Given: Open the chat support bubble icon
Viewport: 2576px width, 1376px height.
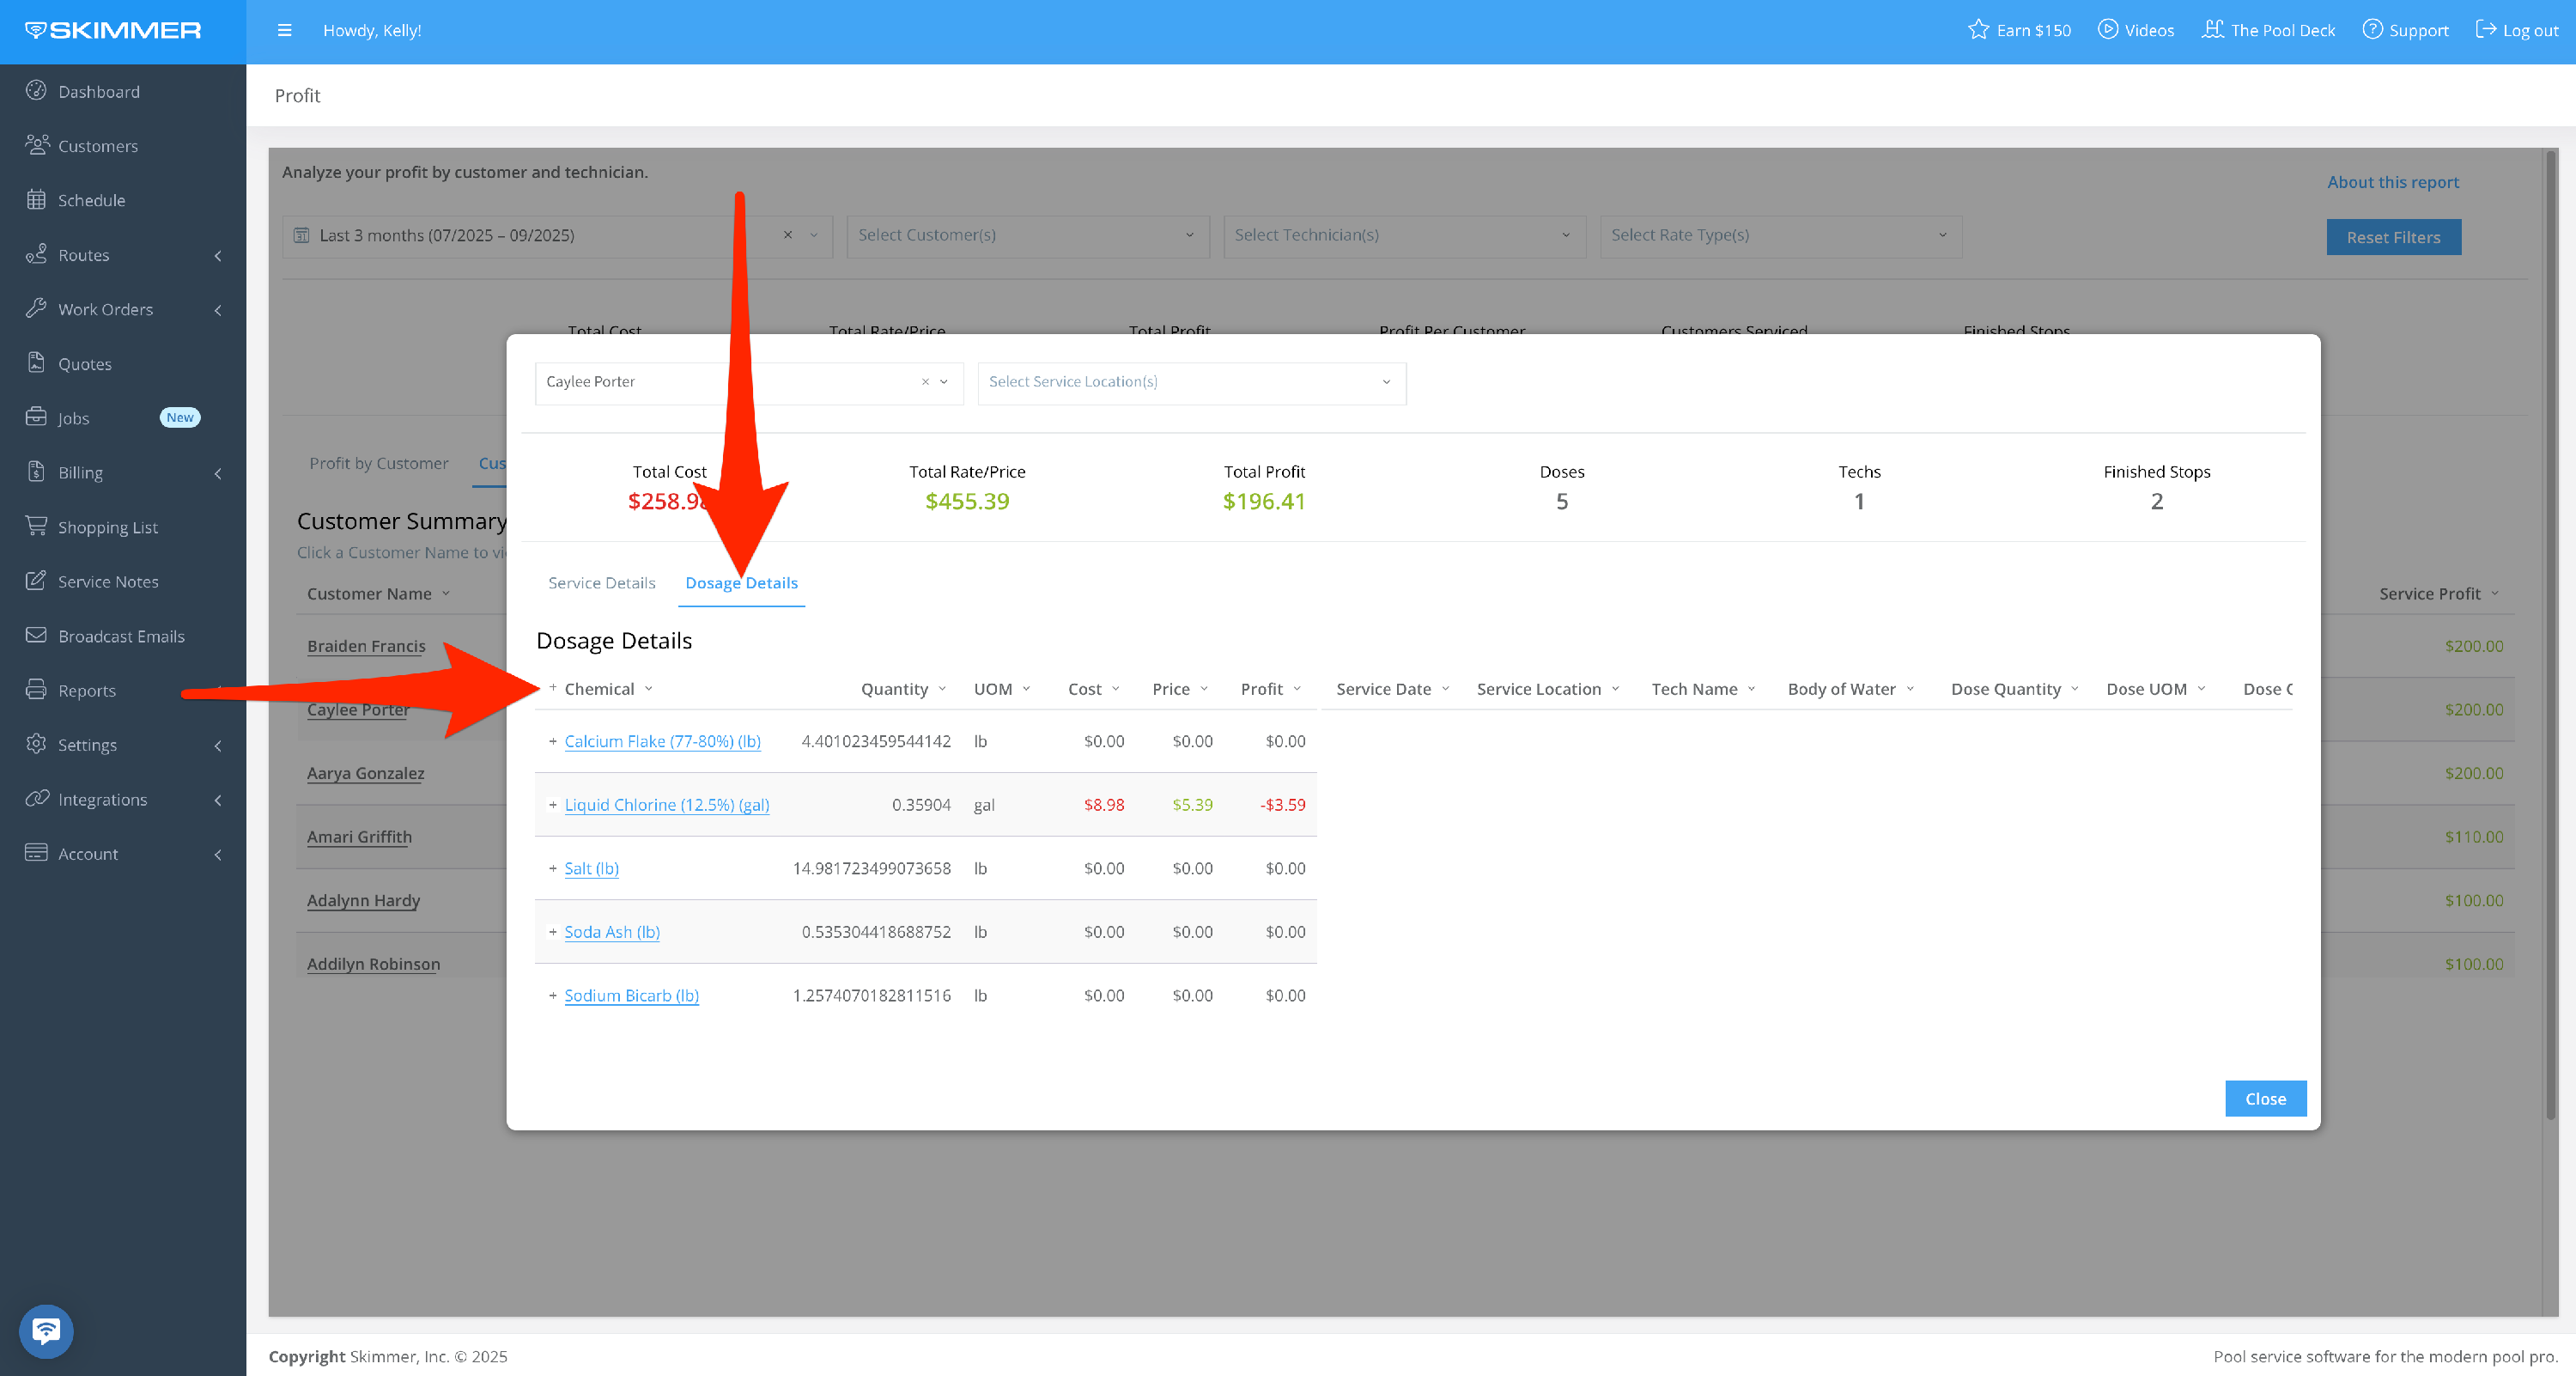Looking at the screenshot, I should click(x=46, y=1330).
